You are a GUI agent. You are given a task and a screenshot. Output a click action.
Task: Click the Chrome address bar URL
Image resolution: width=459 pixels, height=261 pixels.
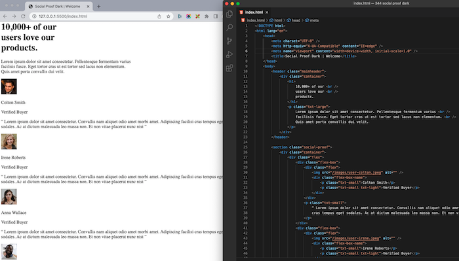(63, 16)
